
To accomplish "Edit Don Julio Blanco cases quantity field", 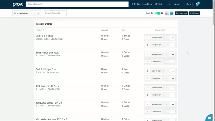I will pyautogui.click(x=147, y=45).
